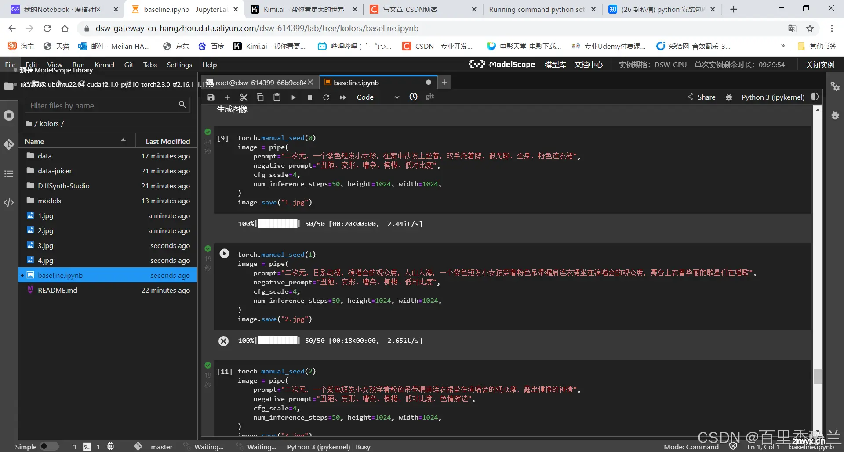Select the 3.jpg file
This screenshot has width=844, height=452.
coord(107,245)
